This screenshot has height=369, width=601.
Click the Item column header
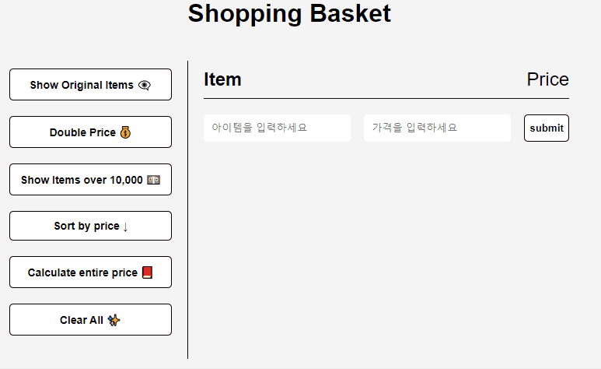coord(222,79)
